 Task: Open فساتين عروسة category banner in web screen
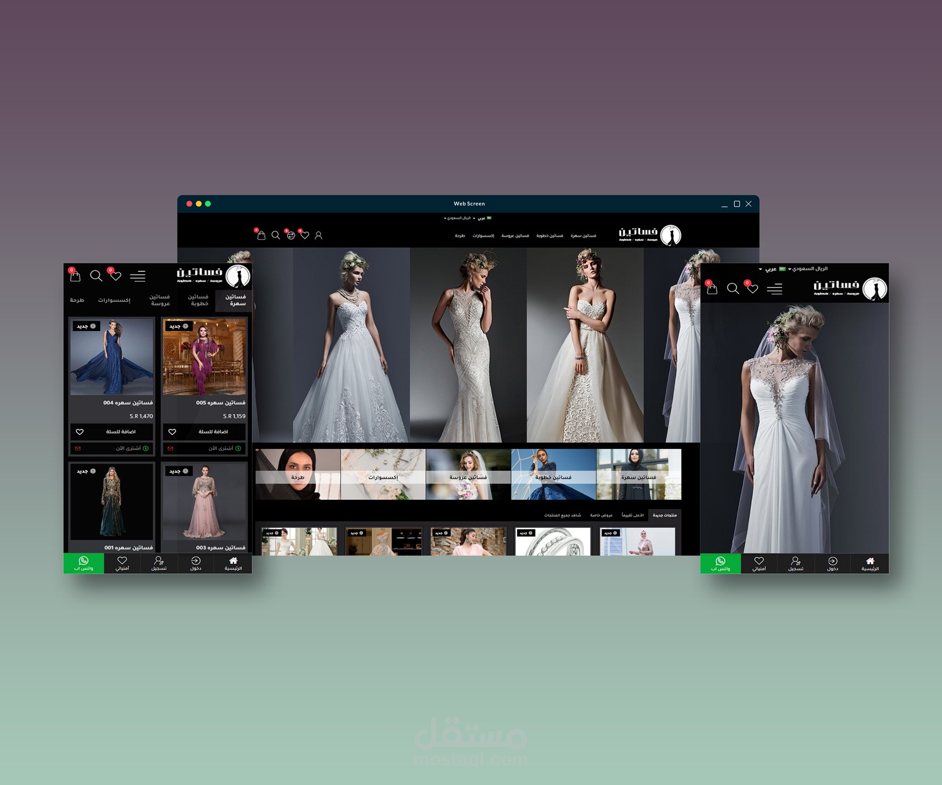pos(468,474)
